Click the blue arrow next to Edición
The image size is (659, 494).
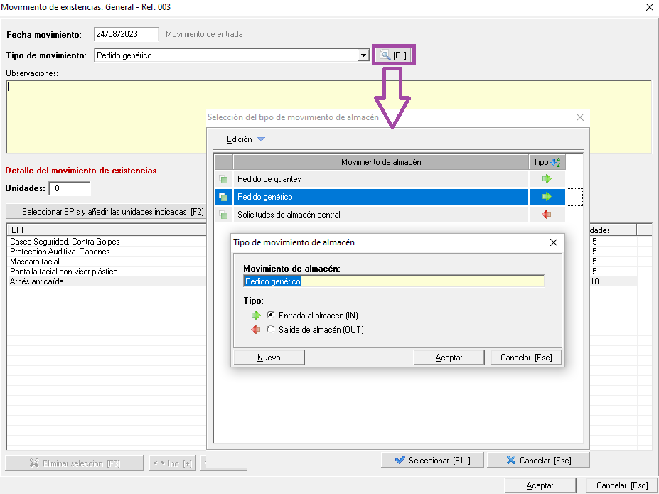point(261,139)
